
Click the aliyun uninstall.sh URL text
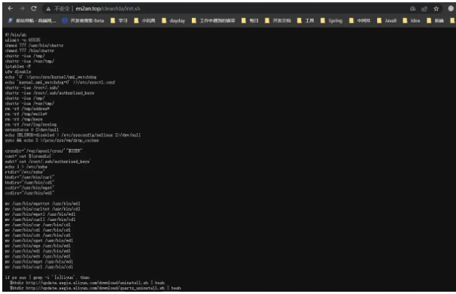tap(87, 283)
